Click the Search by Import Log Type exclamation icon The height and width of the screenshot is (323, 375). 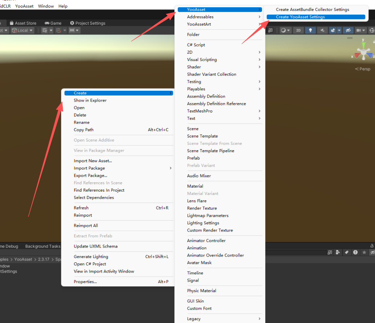(x=355, y=252)
